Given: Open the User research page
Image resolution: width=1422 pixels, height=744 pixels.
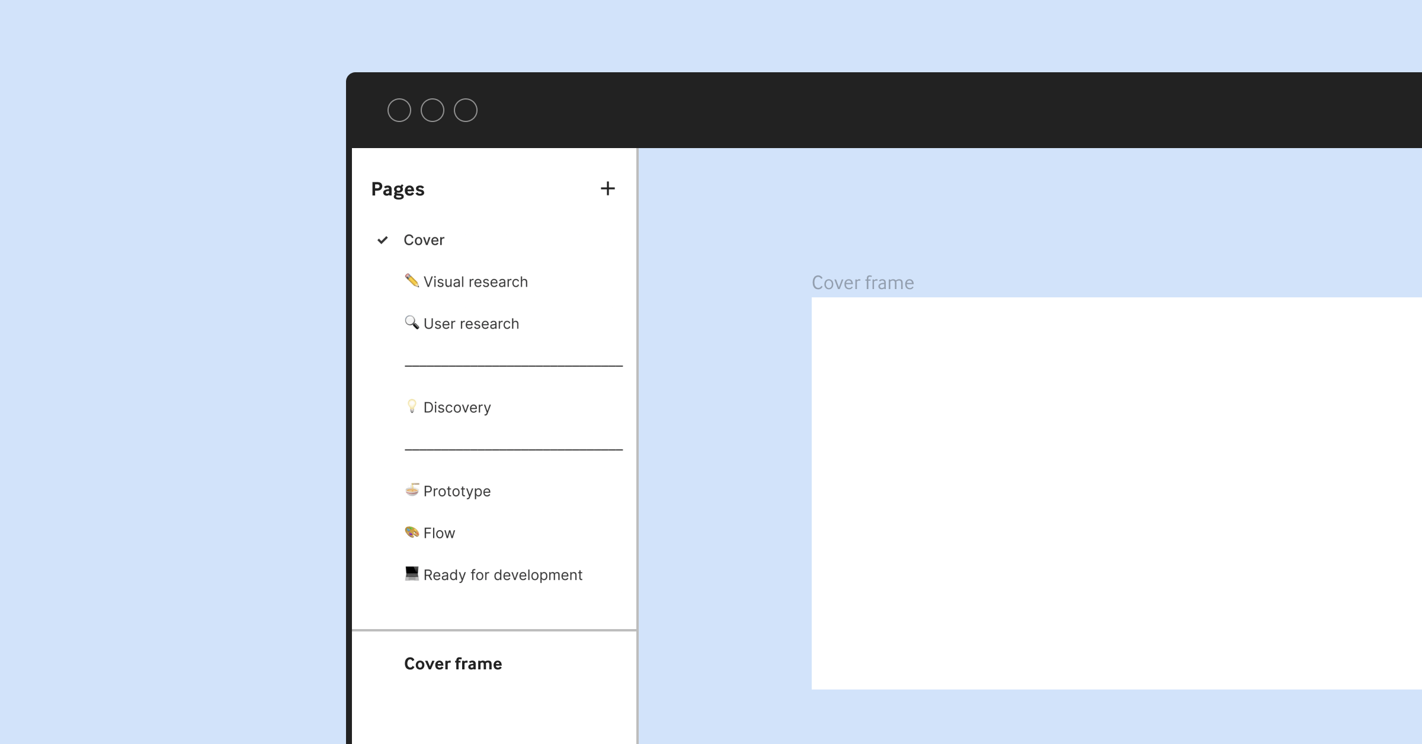Looking at the screenshot, I should click(471, 323).
